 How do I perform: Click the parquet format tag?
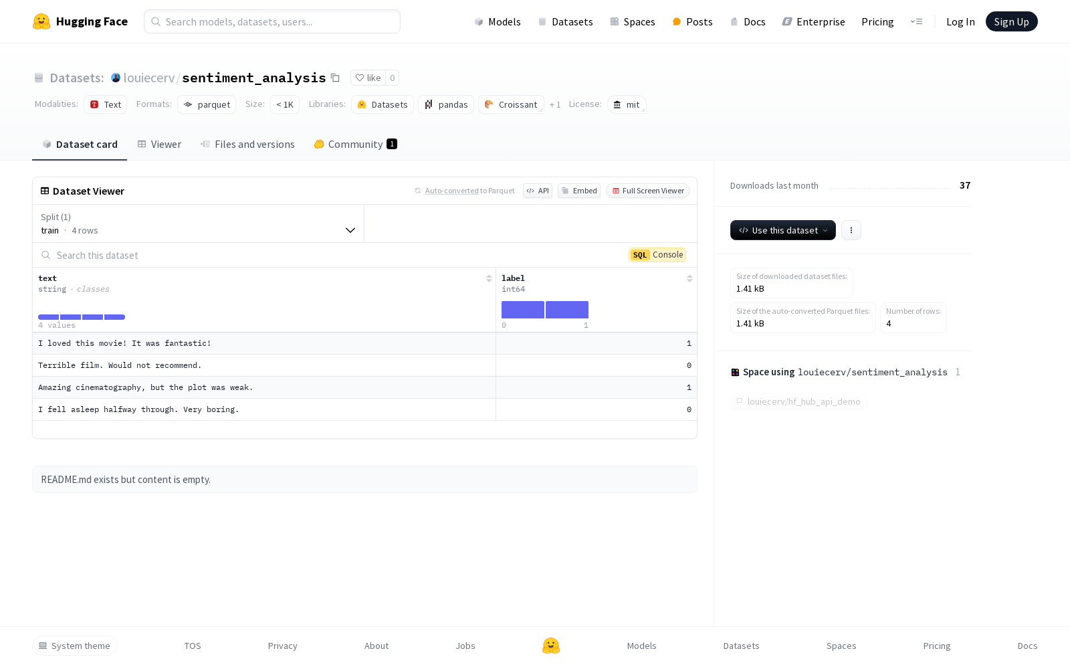click(x=207, y=104)
